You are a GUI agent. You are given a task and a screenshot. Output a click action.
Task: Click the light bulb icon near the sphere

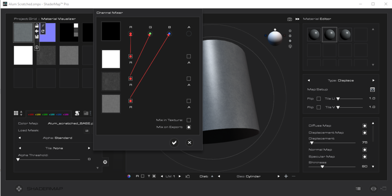(290, 46)
